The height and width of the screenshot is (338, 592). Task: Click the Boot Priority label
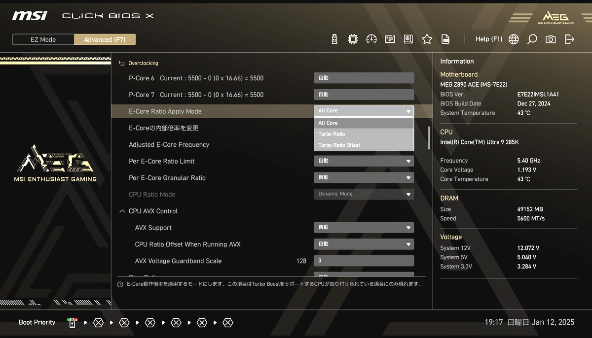37,323
